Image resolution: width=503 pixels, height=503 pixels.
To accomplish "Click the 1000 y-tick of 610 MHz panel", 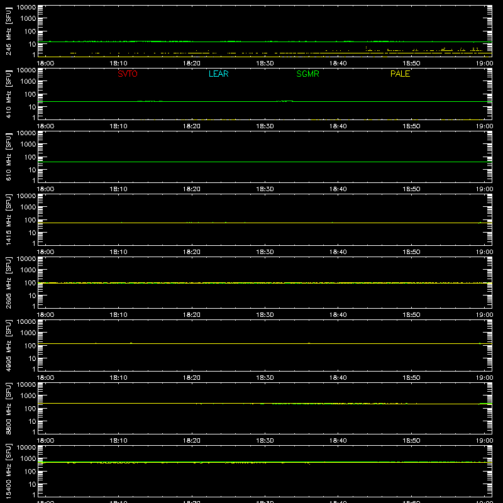I will point(28,144).
